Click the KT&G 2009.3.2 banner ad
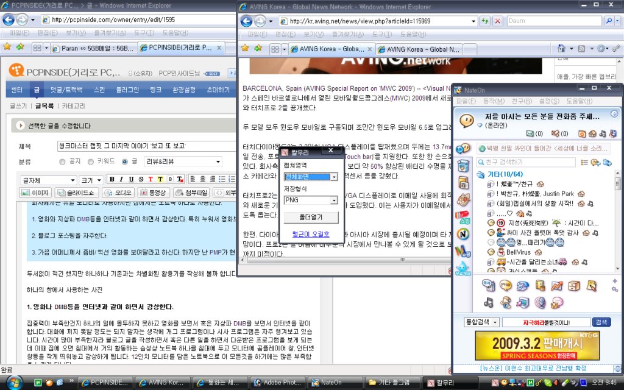Screen dimensions: 624x390 click(x=537, y=346)
